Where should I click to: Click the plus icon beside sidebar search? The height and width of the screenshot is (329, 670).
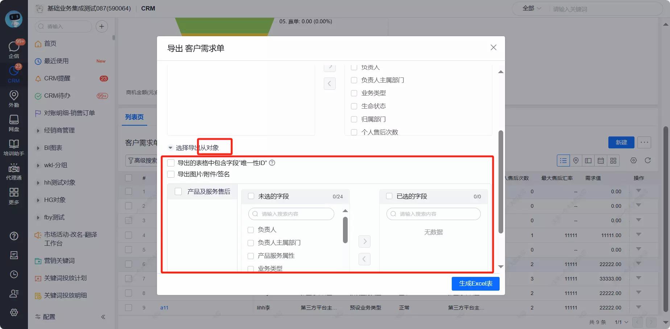tap(102, 26)
